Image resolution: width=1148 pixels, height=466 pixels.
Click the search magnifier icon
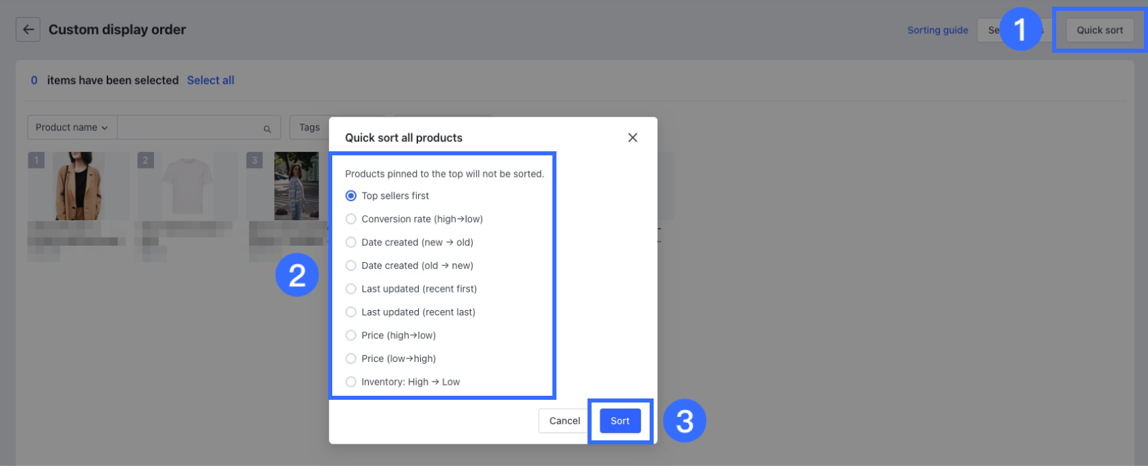click(x=267, y=128)
